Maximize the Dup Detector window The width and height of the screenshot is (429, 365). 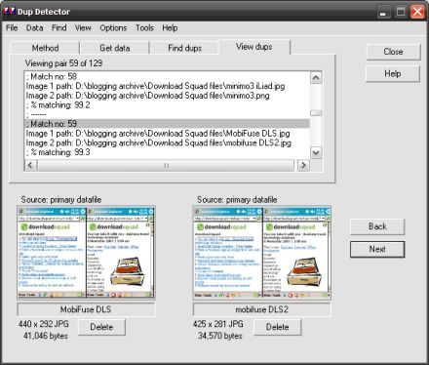tap(401, 12)
